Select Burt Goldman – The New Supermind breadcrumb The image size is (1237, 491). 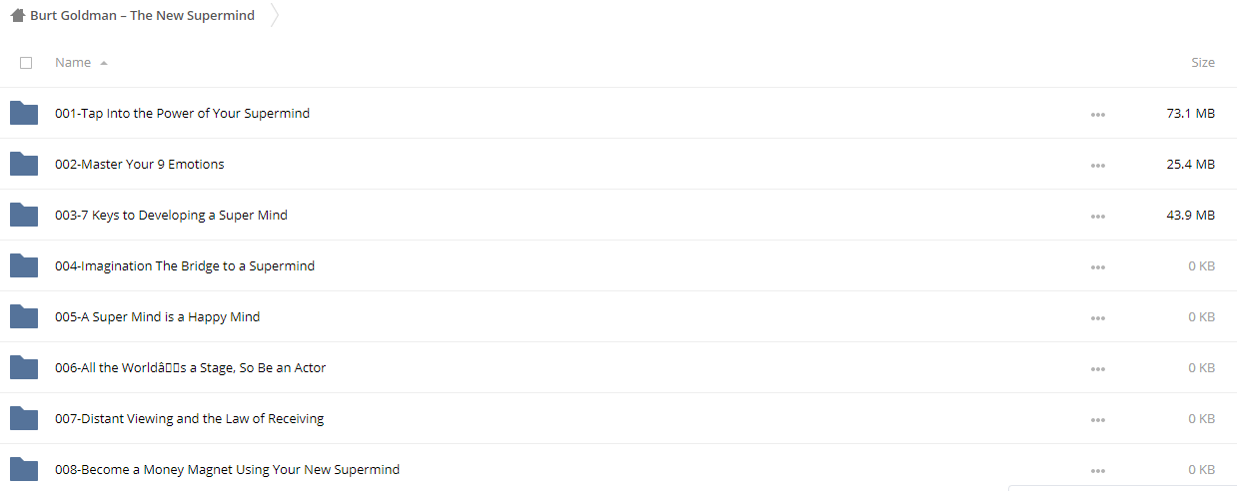click(142, 15)
